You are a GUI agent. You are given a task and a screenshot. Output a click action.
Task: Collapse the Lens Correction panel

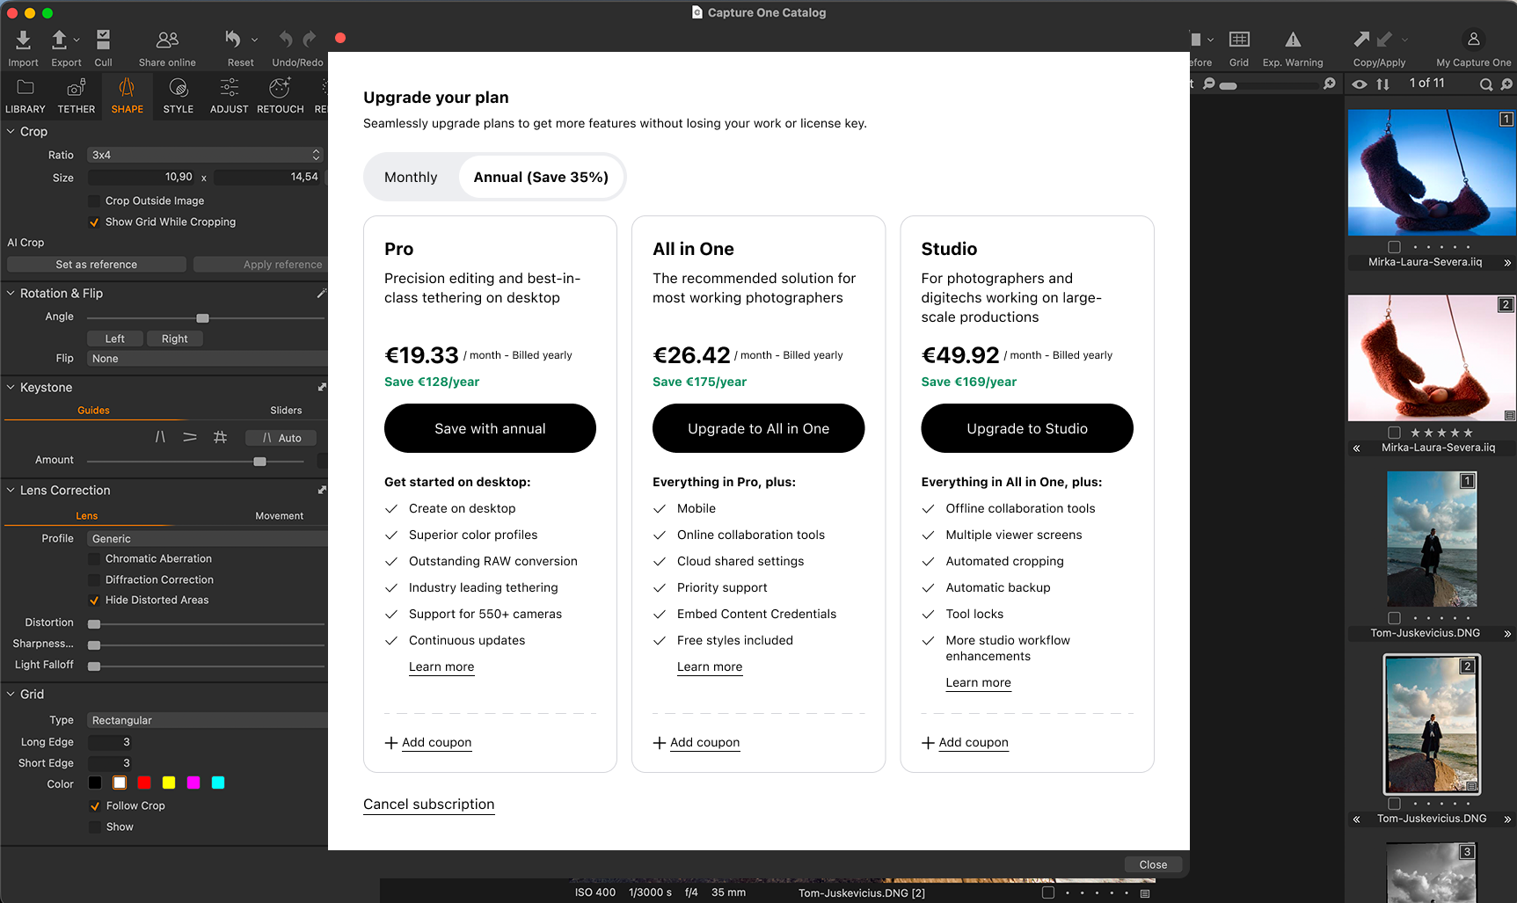pos(11,490)
